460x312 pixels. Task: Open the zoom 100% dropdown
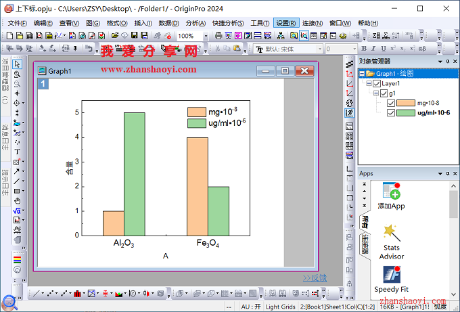(206, 36)
